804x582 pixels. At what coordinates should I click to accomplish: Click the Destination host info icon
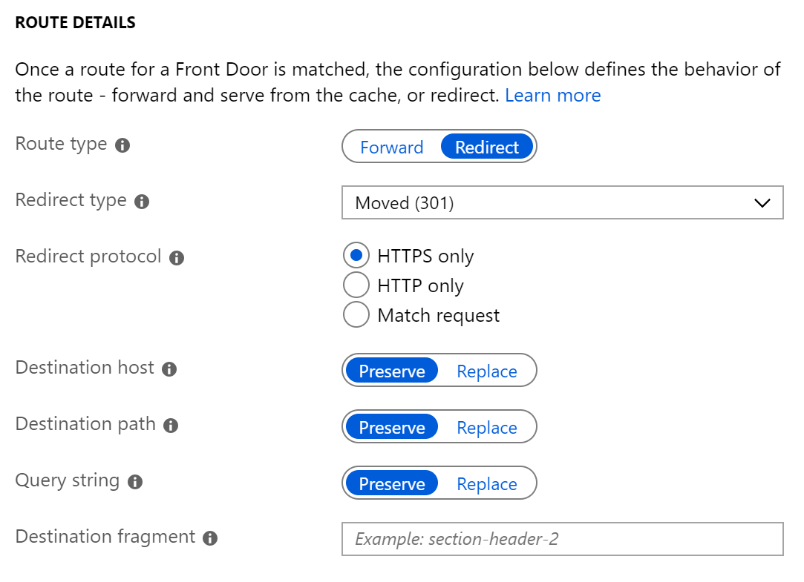171,369
